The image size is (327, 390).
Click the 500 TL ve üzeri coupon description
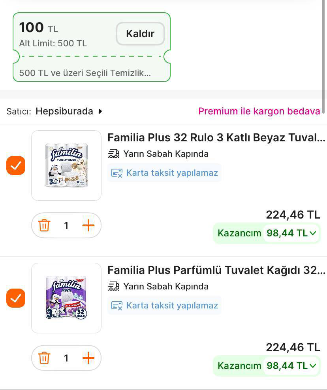coord(85,73)
